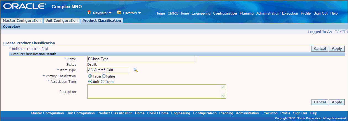348x121 pixels.
Task: Click Profile in the footer links
Action: [x=285, y=113]
